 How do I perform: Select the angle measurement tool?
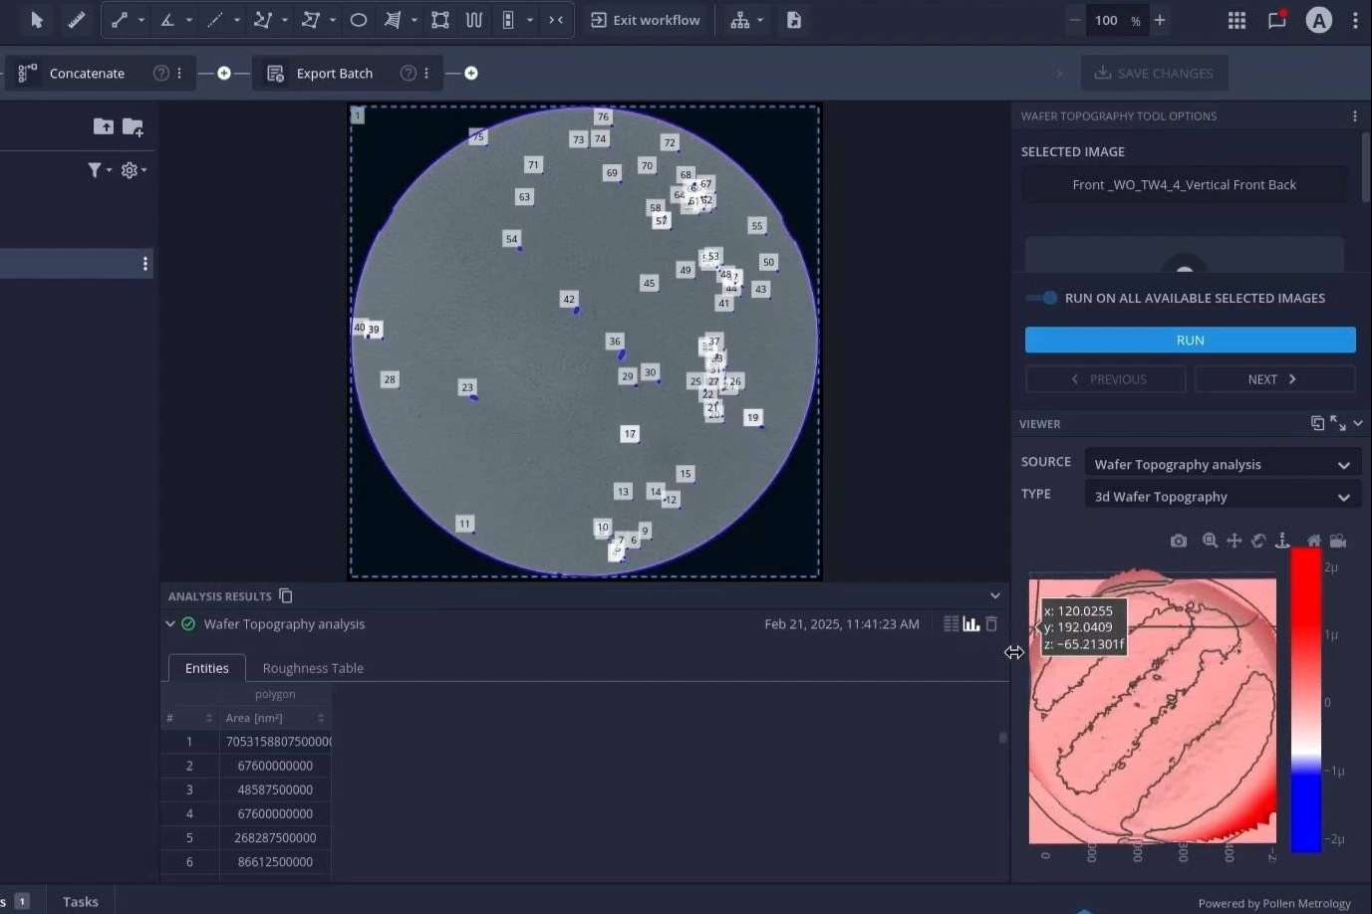pyautogui.click(x=167, y=20)
